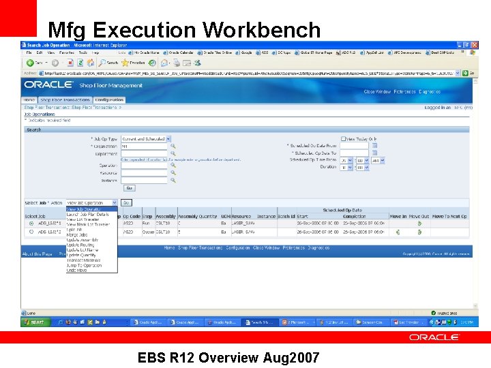The image size is (491, 368).
Task: Open the browser Search toolbar button
Action: (108, 63)
